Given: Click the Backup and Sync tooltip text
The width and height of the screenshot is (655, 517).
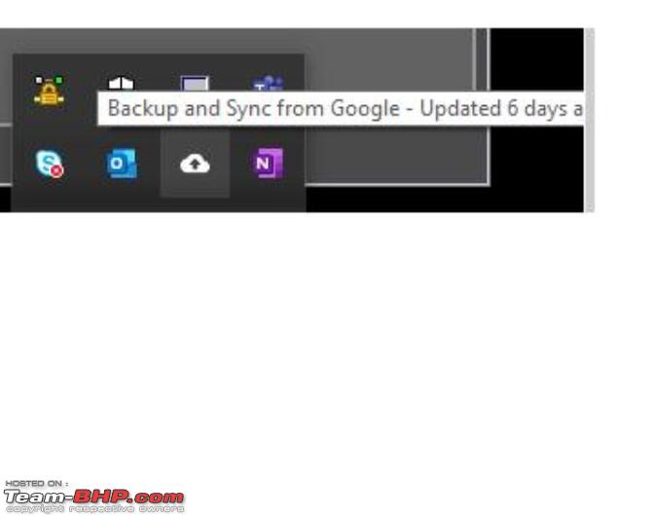Looking at the screenshot, I should (x=346, y=108).
